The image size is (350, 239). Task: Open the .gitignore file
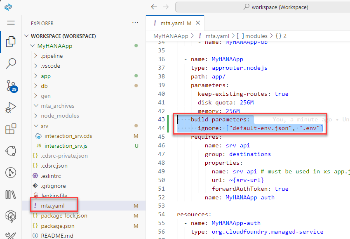(53, 186)
